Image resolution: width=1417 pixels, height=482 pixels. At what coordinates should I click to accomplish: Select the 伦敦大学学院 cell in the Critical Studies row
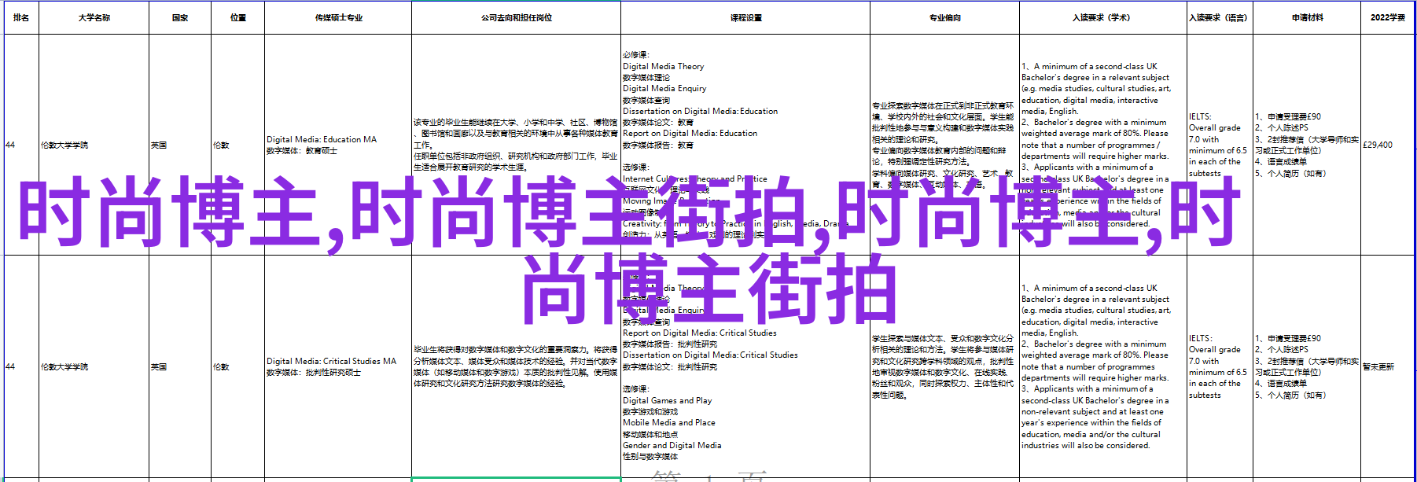point(94,366)
